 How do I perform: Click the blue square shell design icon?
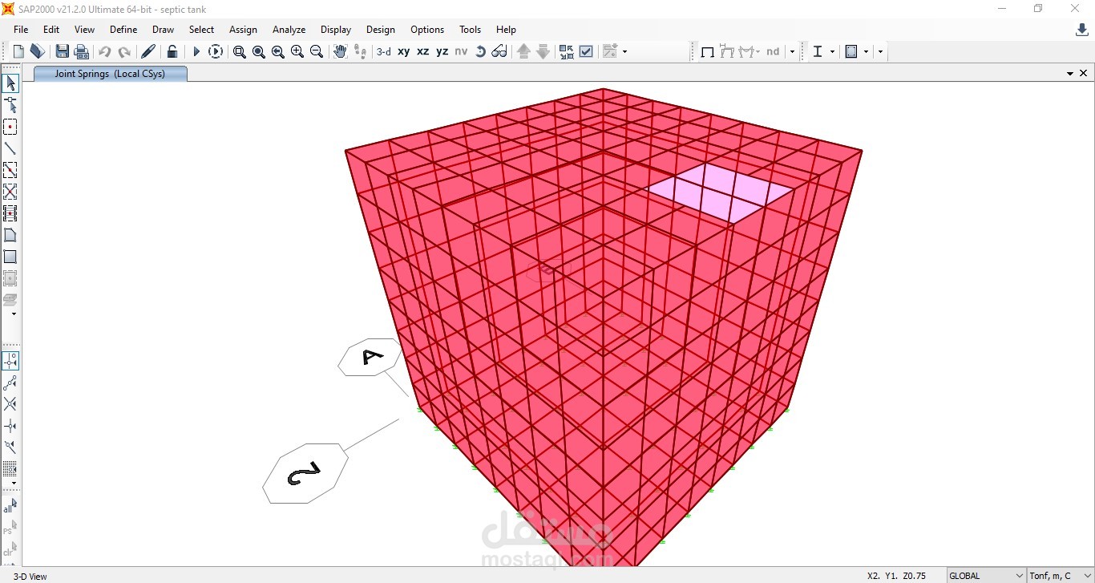tap(851, 51)
